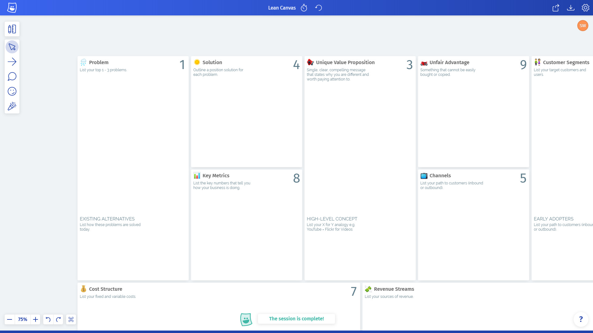This screenshot has height=333, width=593.
Task: Click the Key Metrics heading
Action: pos(216,175)
